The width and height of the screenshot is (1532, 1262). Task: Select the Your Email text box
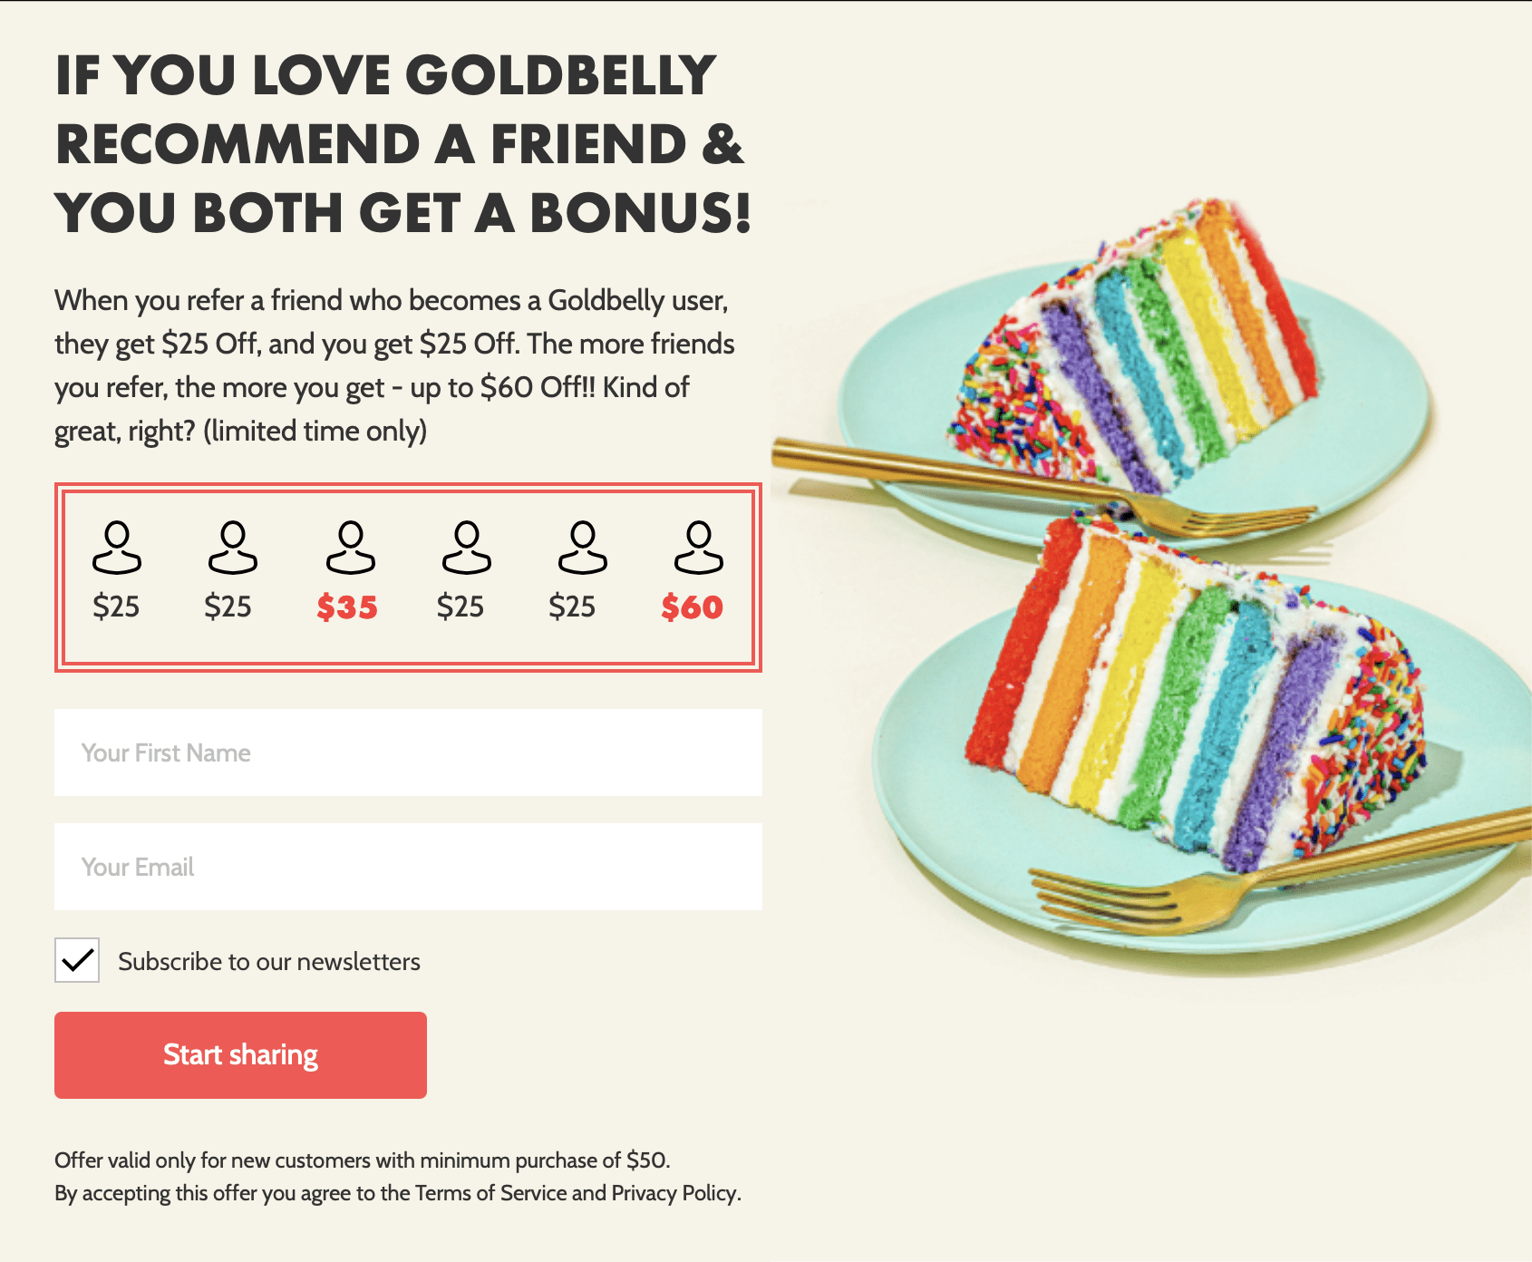[x=410, y=867]
